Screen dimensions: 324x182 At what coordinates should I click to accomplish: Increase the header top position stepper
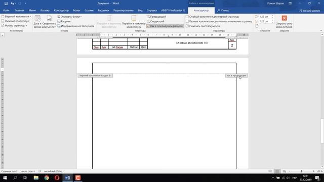point(272,16)
